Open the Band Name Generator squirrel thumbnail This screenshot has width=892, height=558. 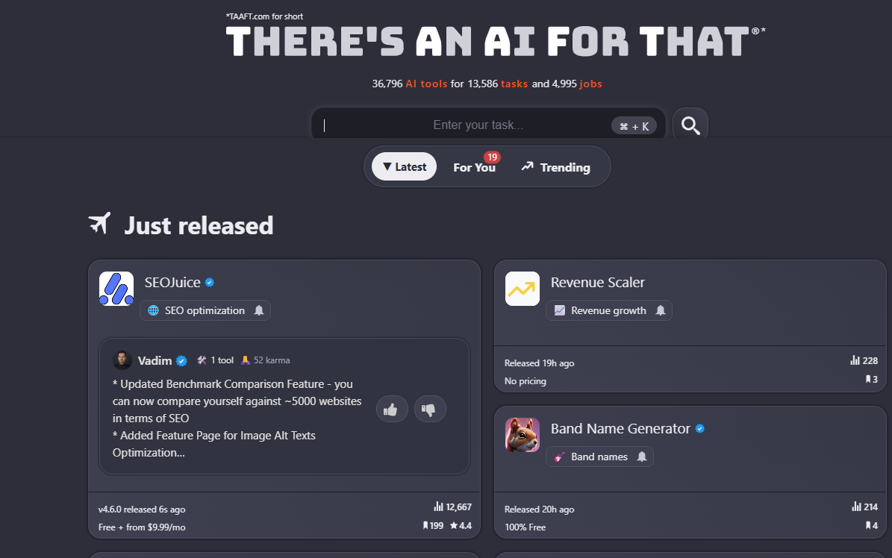(523, 435)
